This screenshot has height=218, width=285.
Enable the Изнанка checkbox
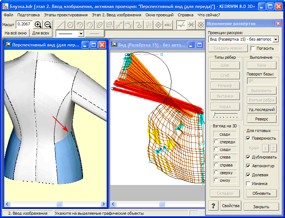coord(248,184)
